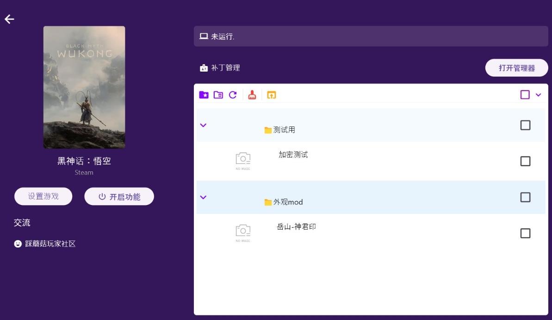
Task: Collapse the 外观mod folder with its chevron
Action: [x=203, y=197]
